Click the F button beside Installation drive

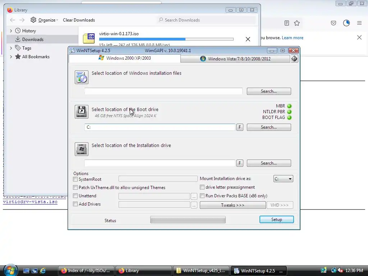tap(240, 163)
